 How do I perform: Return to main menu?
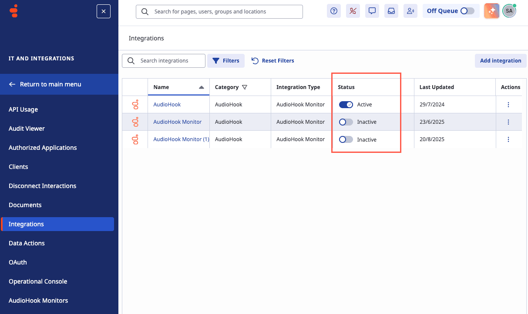59,84
